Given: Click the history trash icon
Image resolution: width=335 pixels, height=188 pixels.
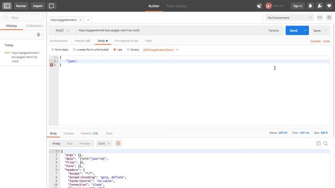Looking at the screenshot, I should click(x=38, y=34).
